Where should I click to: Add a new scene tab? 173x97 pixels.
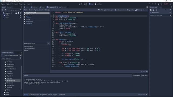[68, 7]
